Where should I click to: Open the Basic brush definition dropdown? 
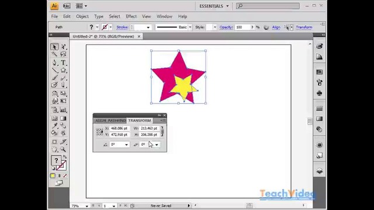pyautogui.click(x=190, y=27)
